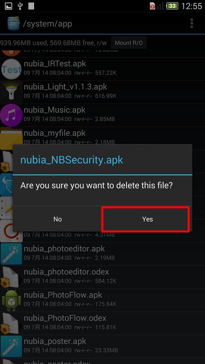Select the nubia_myfile folder icon
The height and width of the screenshot is (364, 205).
pyautogui.click(x=11, y=138)
